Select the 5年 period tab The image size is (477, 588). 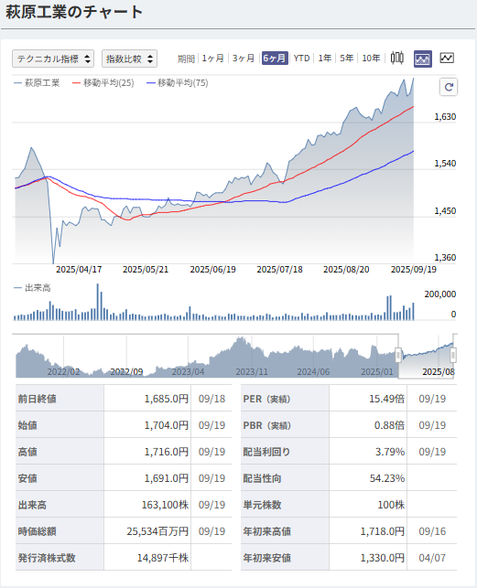347,59
